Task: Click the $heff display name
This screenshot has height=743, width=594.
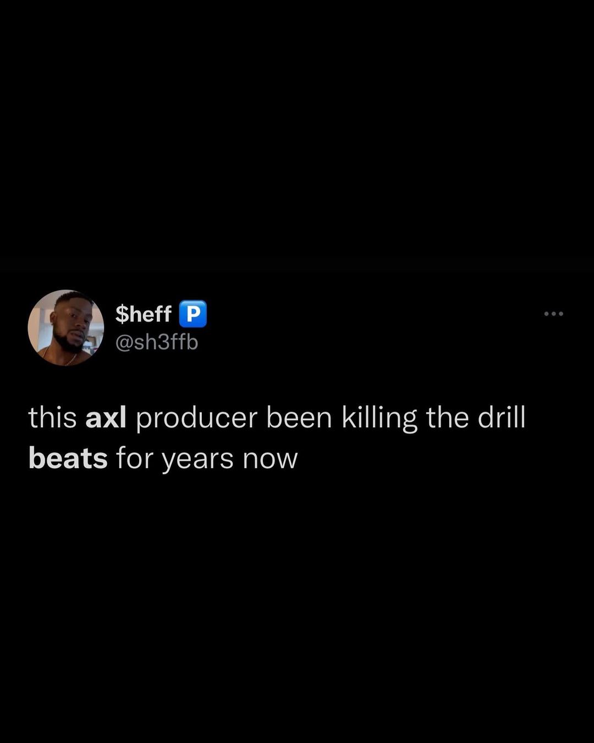Action: point(144,314)
